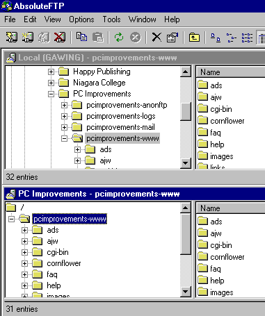Viewport: 265px width, 316px height.
Task: Open the Help menu
Action: pyautogui.click(x=172, y=19)
